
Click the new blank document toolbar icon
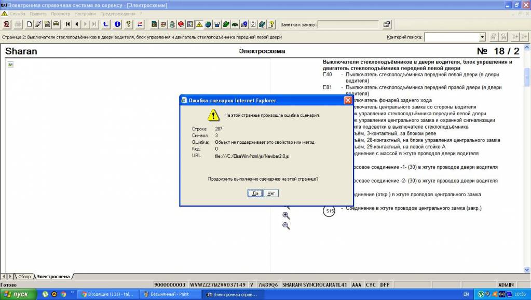coord(30,24)
